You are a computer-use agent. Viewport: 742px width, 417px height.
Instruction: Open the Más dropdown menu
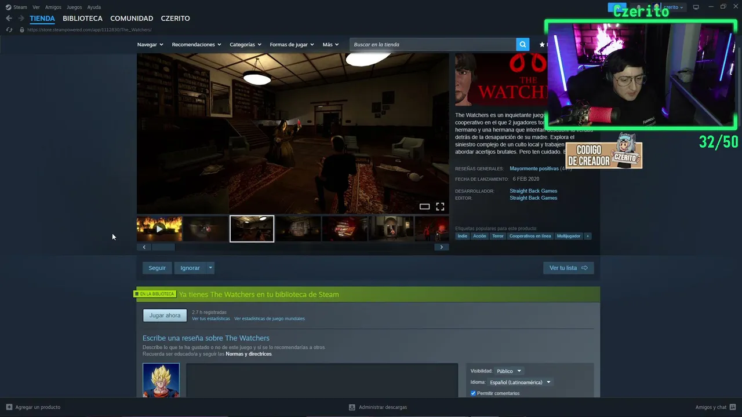[x=330, y=45]
